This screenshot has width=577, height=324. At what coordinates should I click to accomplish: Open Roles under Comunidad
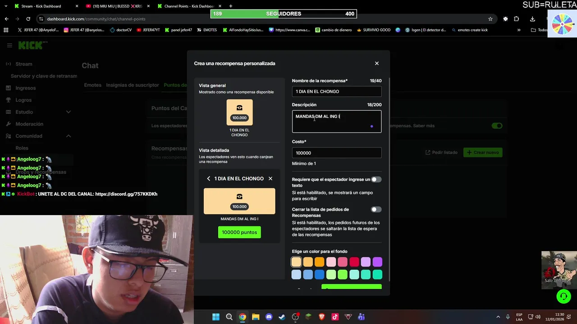tap(22, 148)
